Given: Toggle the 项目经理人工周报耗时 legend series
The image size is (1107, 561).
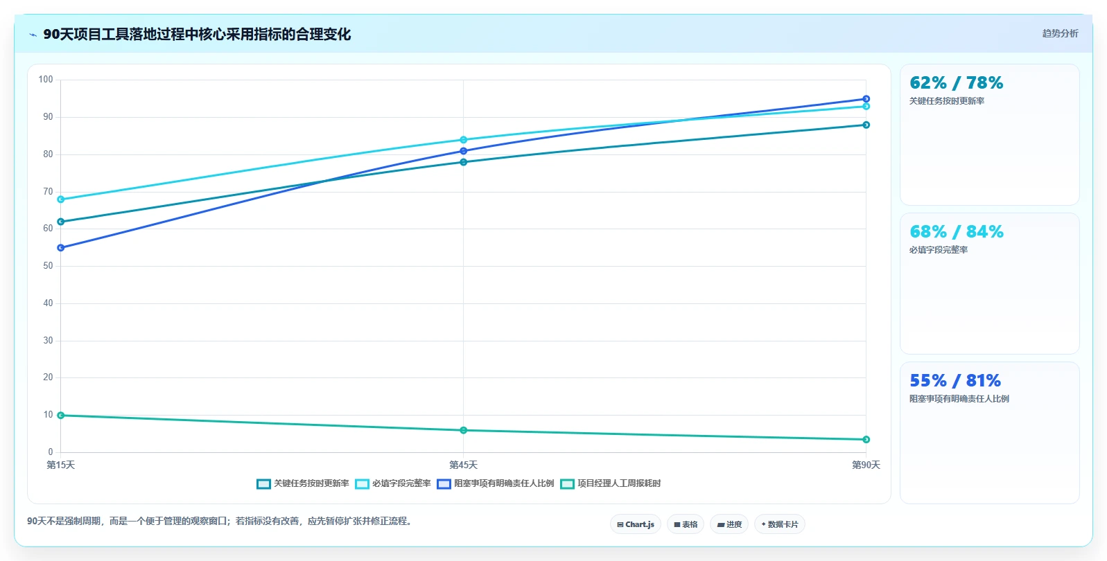Looking at the screenshot, I should pyautogui.click(x=611, y=483).
